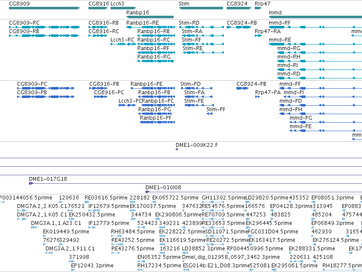
Task: Select the CG8909-RB transcript glyph
Action: [x=44, y=36]
